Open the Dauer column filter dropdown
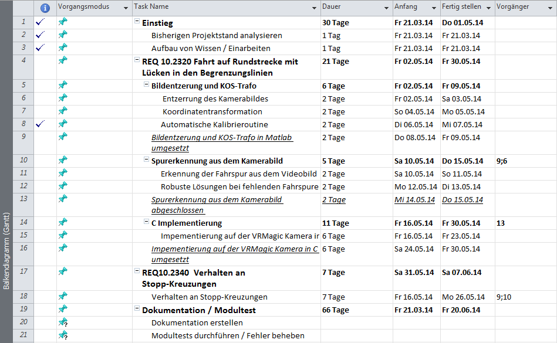The height and width of the screenshot is (343, 557). pyautogui.click(x=386, y=8)
